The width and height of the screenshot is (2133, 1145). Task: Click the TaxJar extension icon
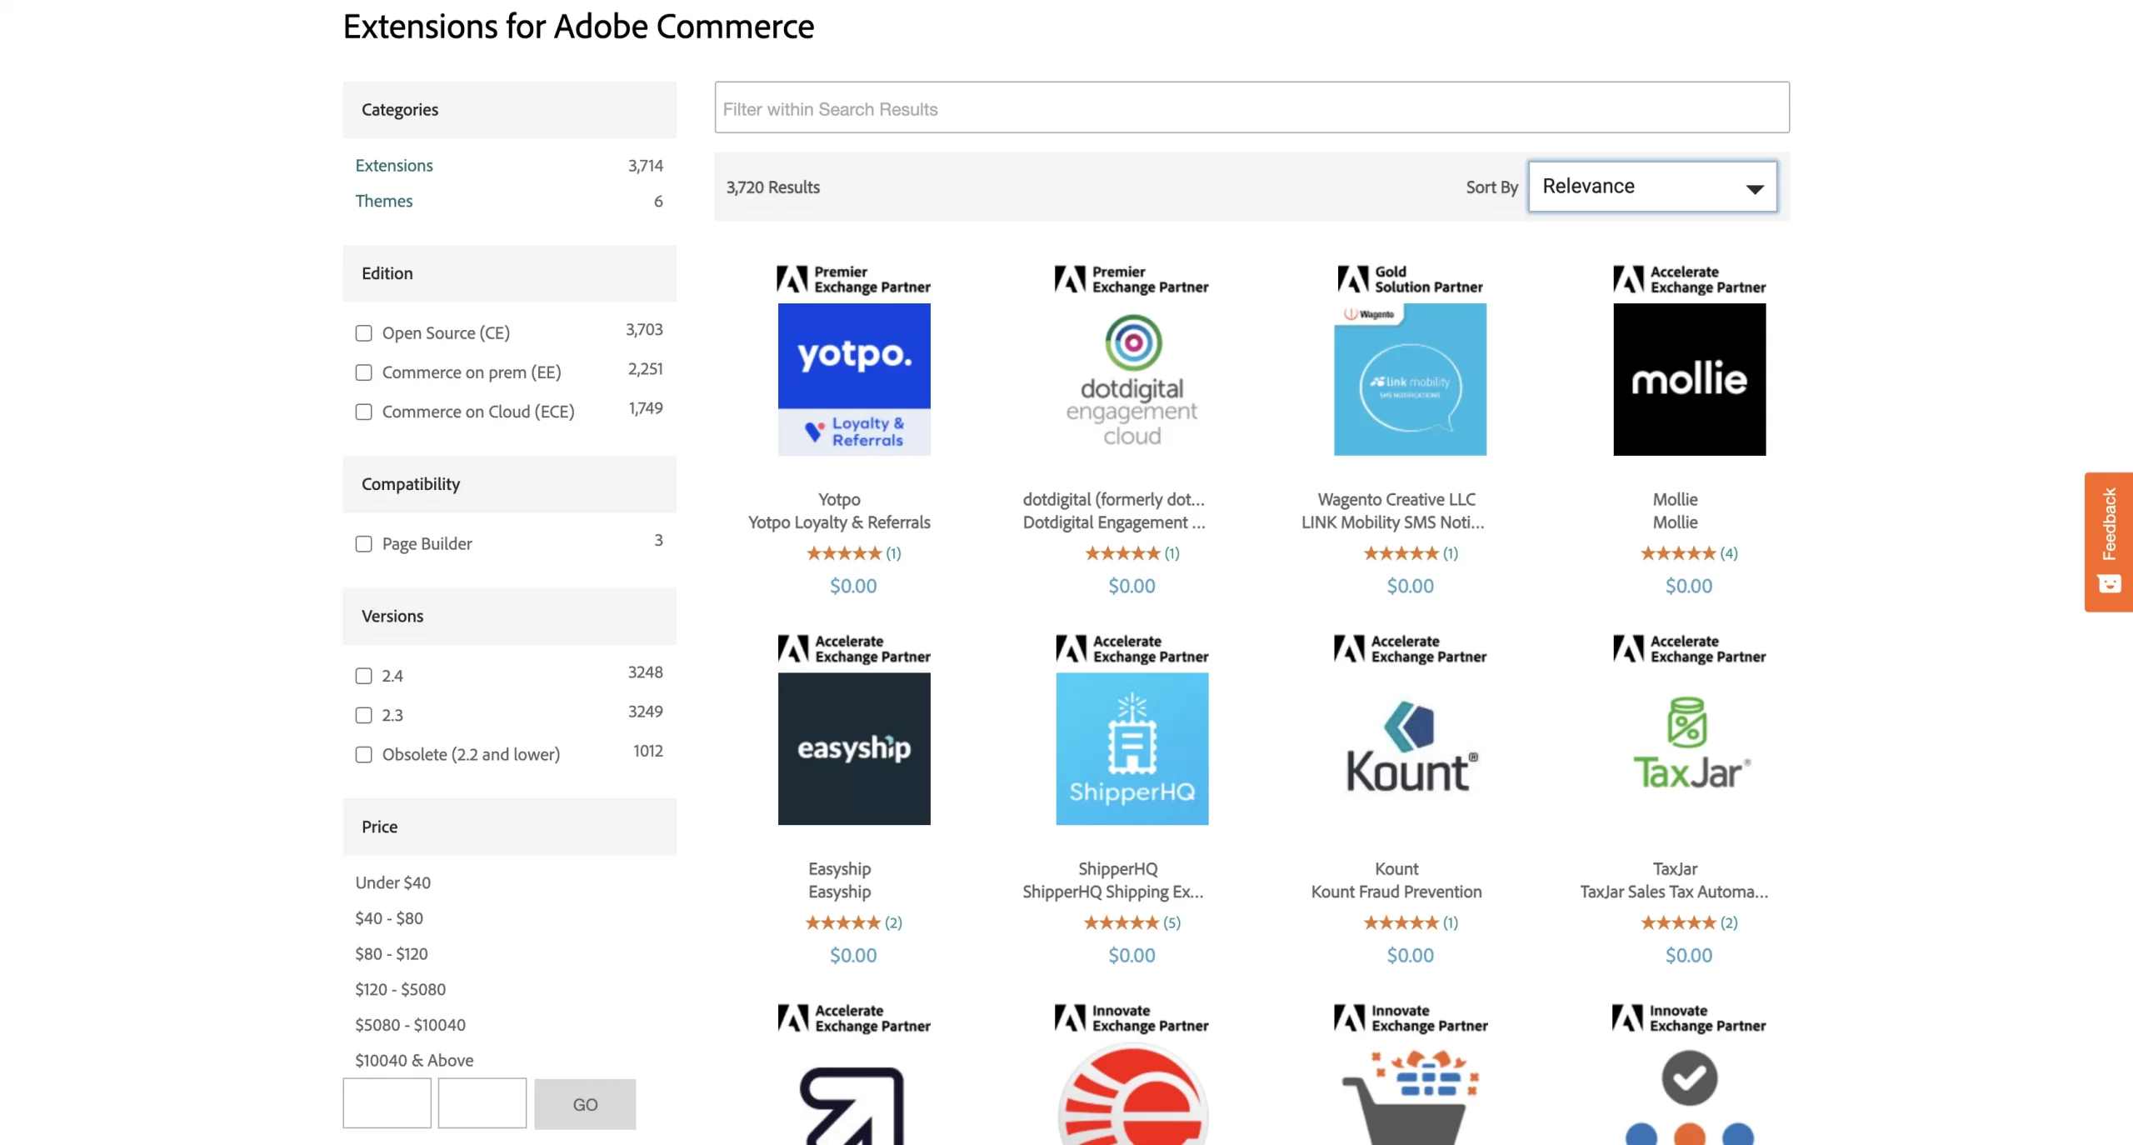click(1688, 748)
